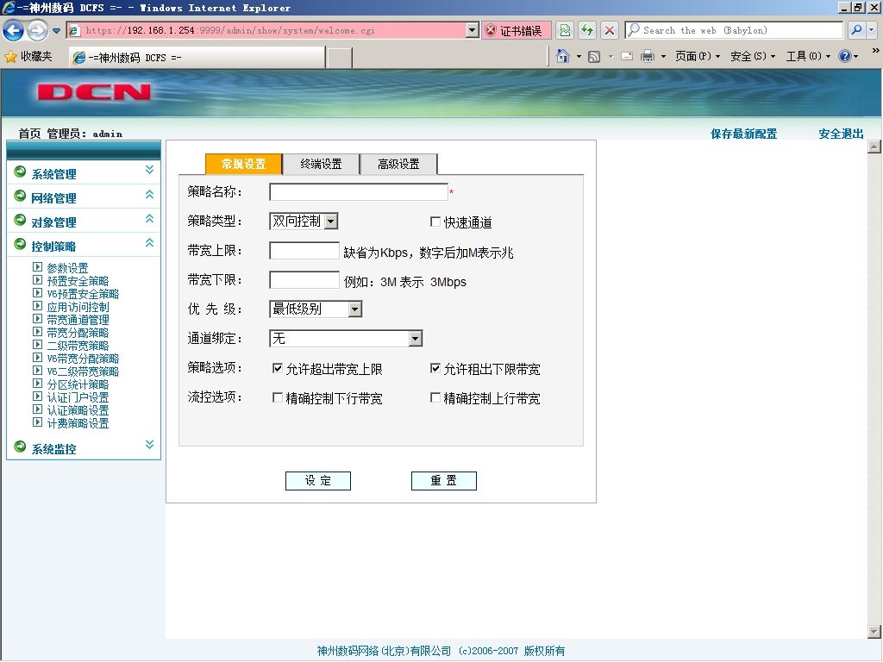Click the Refresh page icon
Viewport: 883px width, 662px height.
(587, 30)
